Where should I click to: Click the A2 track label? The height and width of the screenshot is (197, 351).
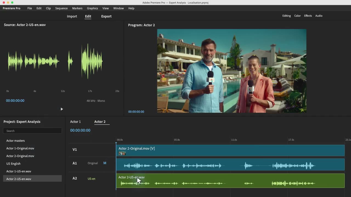[75, 178]
